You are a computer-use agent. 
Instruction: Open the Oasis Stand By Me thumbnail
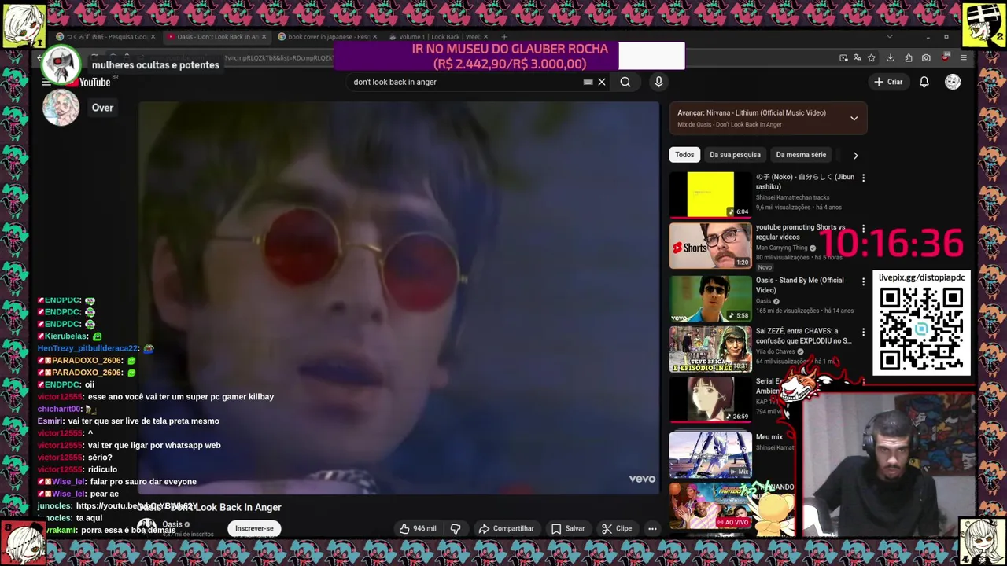(710, 298)
